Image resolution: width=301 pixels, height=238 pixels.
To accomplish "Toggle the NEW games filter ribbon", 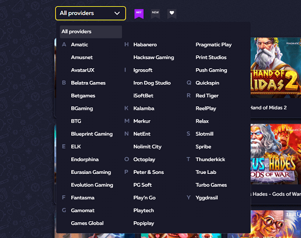I will (155, 14).
